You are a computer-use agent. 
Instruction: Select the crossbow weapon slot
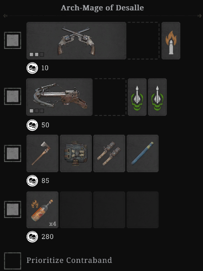[59, 97]
